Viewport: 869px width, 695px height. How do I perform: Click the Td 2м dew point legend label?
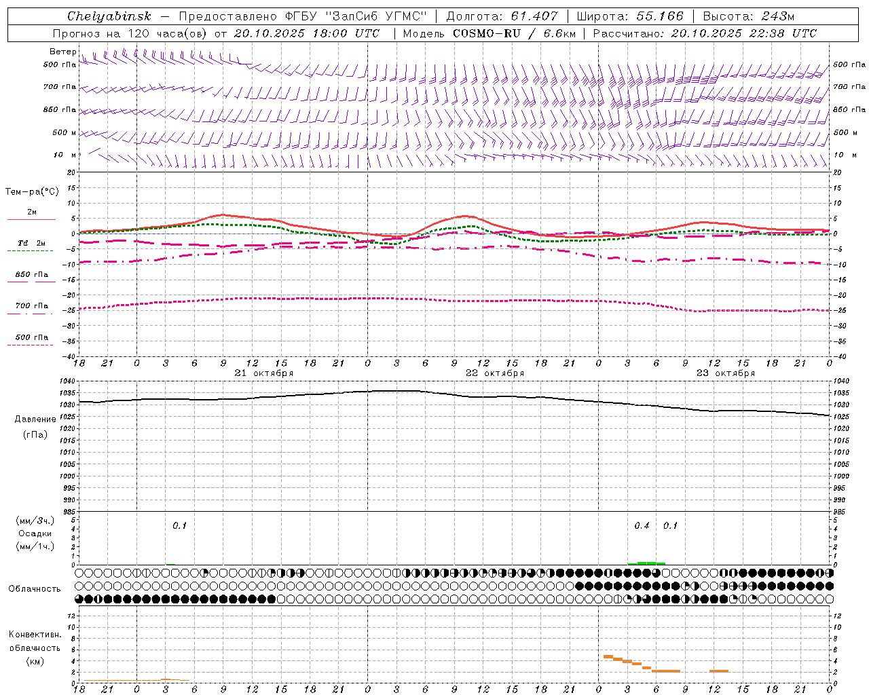point(31,243)
